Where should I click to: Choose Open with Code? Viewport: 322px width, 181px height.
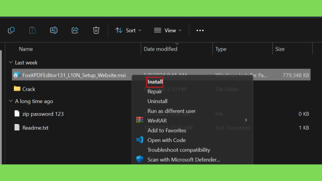[167, 140]
